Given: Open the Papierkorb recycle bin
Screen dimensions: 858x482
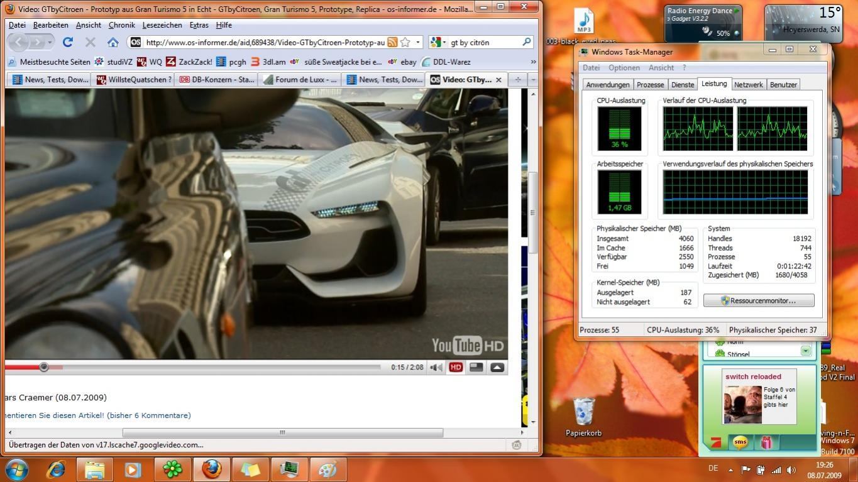Looking at the screenshot, I should coord(584,417).
